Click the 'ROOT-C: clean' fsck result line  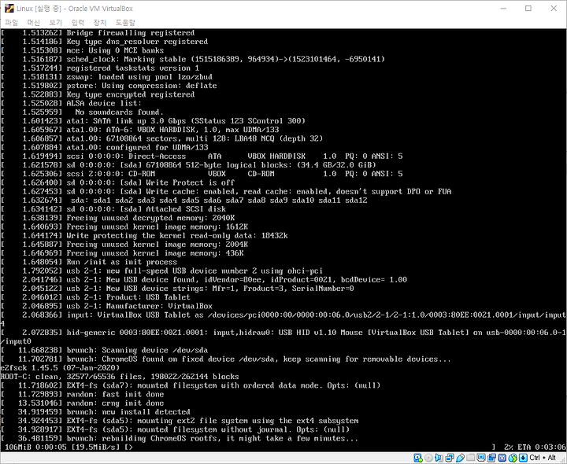point(120,377)
